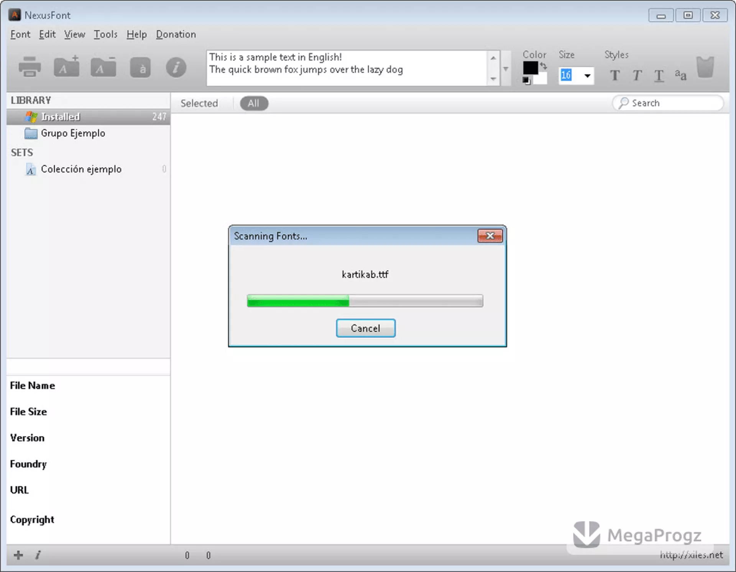
Task: Click the Remove Folder toolbar icon
Action: pyautogui.click(x=103, y=67)
